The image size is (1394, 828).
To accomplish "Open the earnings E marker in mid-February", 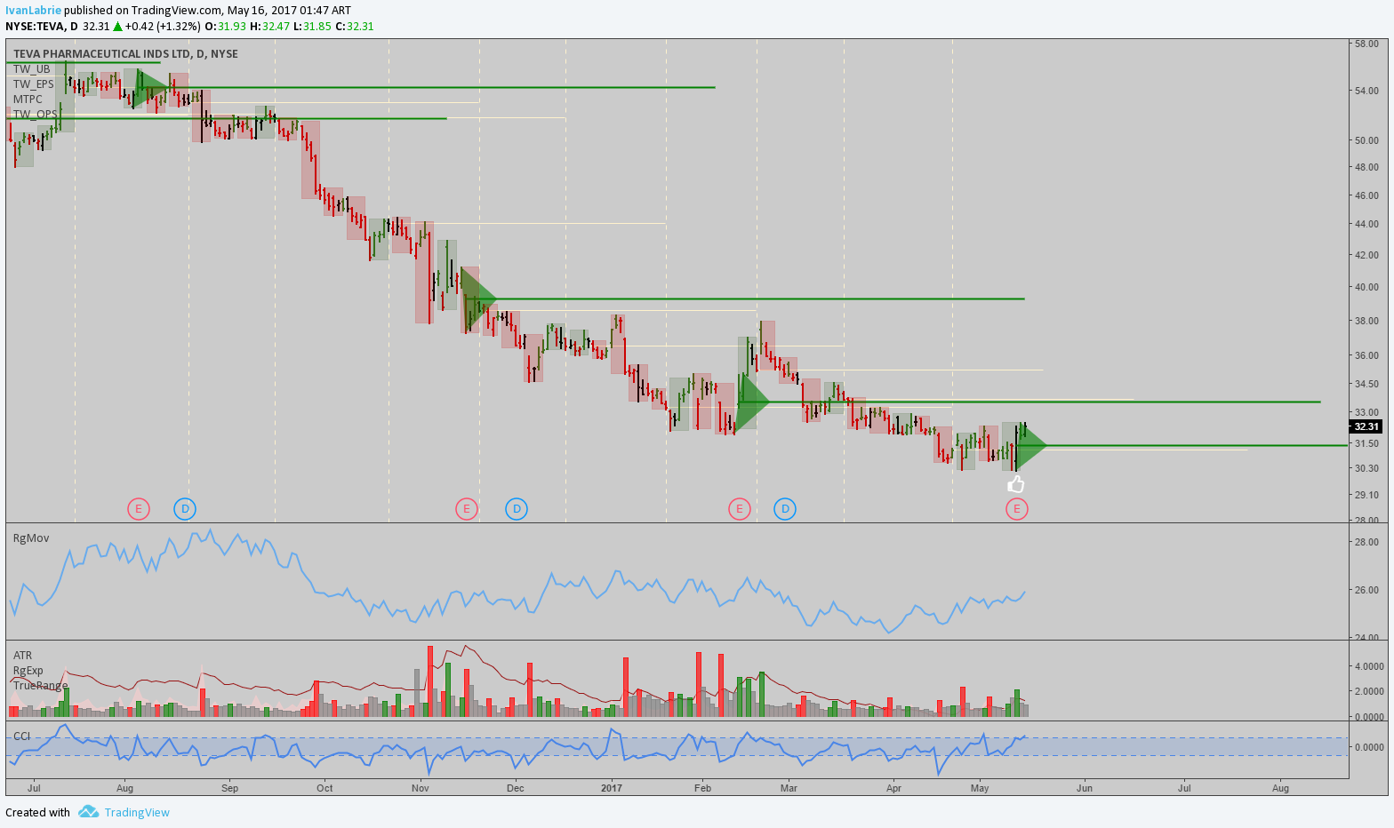I will [739, 509].
